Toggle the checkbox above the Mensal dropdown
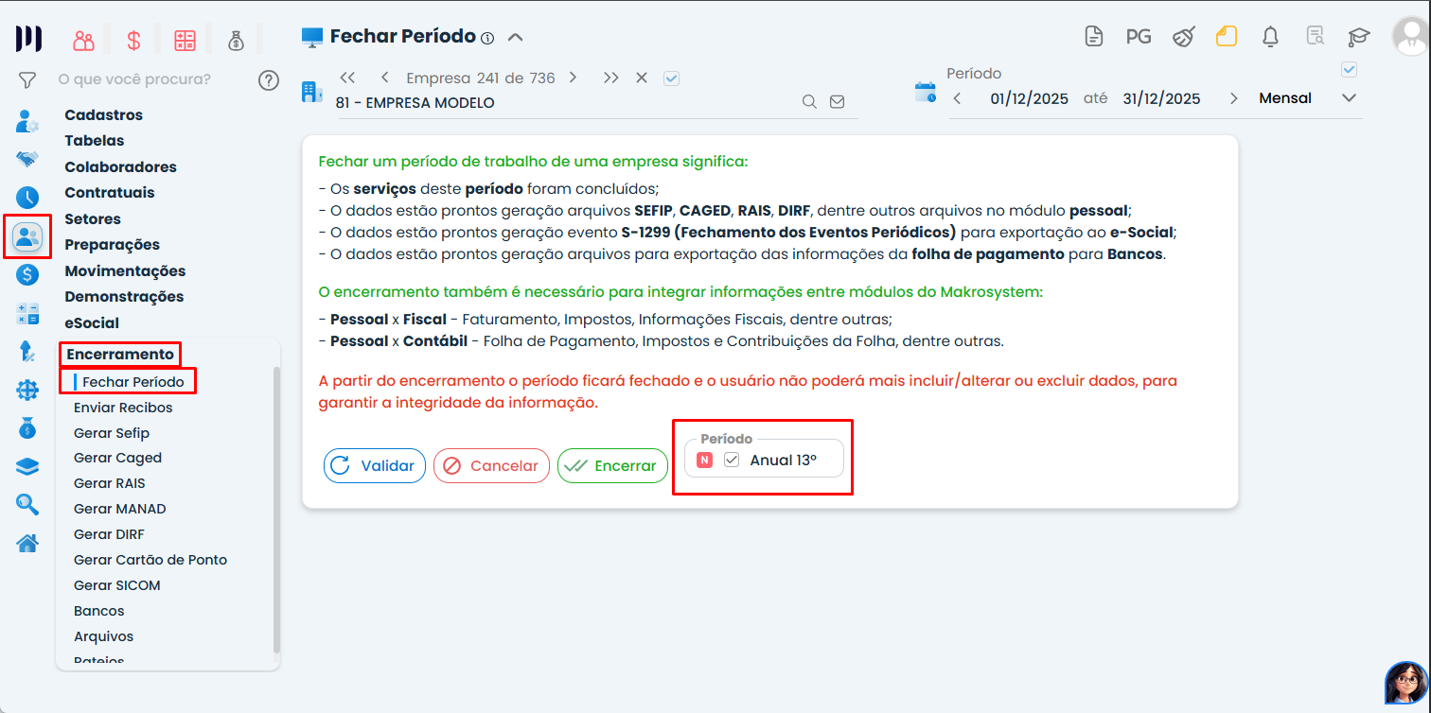Viewport: 1431px width, 713px height. point(1350,69)
